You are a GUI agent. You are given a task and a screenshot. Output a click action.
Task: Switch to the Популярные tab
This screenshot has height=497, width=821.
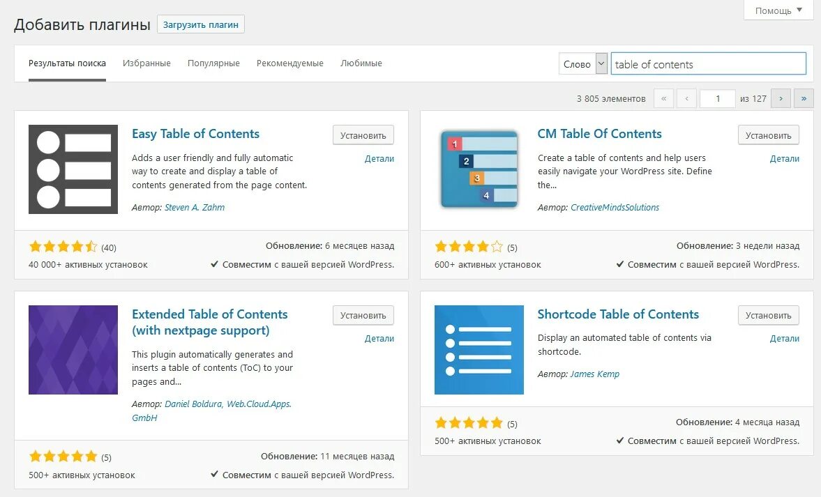[x=213, y=63]
